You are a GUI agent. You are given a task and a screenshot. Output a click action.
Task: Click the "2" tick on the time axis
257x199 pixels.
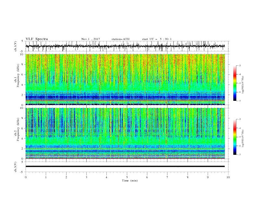coord(66,177)
